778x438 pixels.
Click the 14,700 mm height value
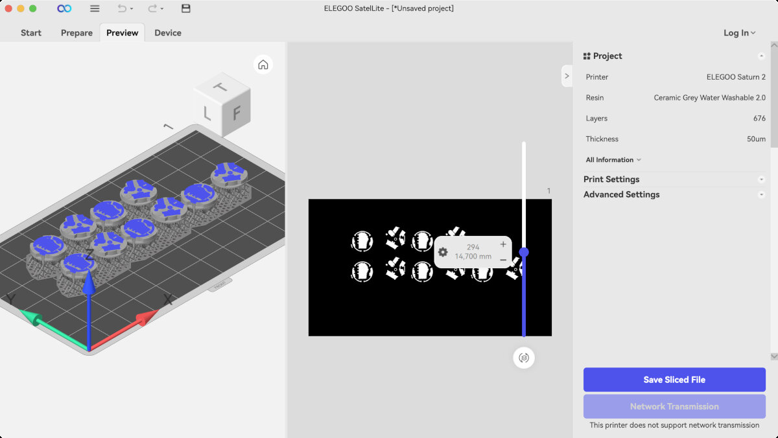[473, 257]
